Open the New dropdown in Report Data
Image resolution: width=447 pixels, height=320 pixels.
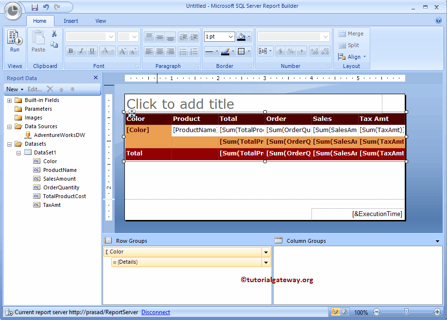[x=15, y=89]
